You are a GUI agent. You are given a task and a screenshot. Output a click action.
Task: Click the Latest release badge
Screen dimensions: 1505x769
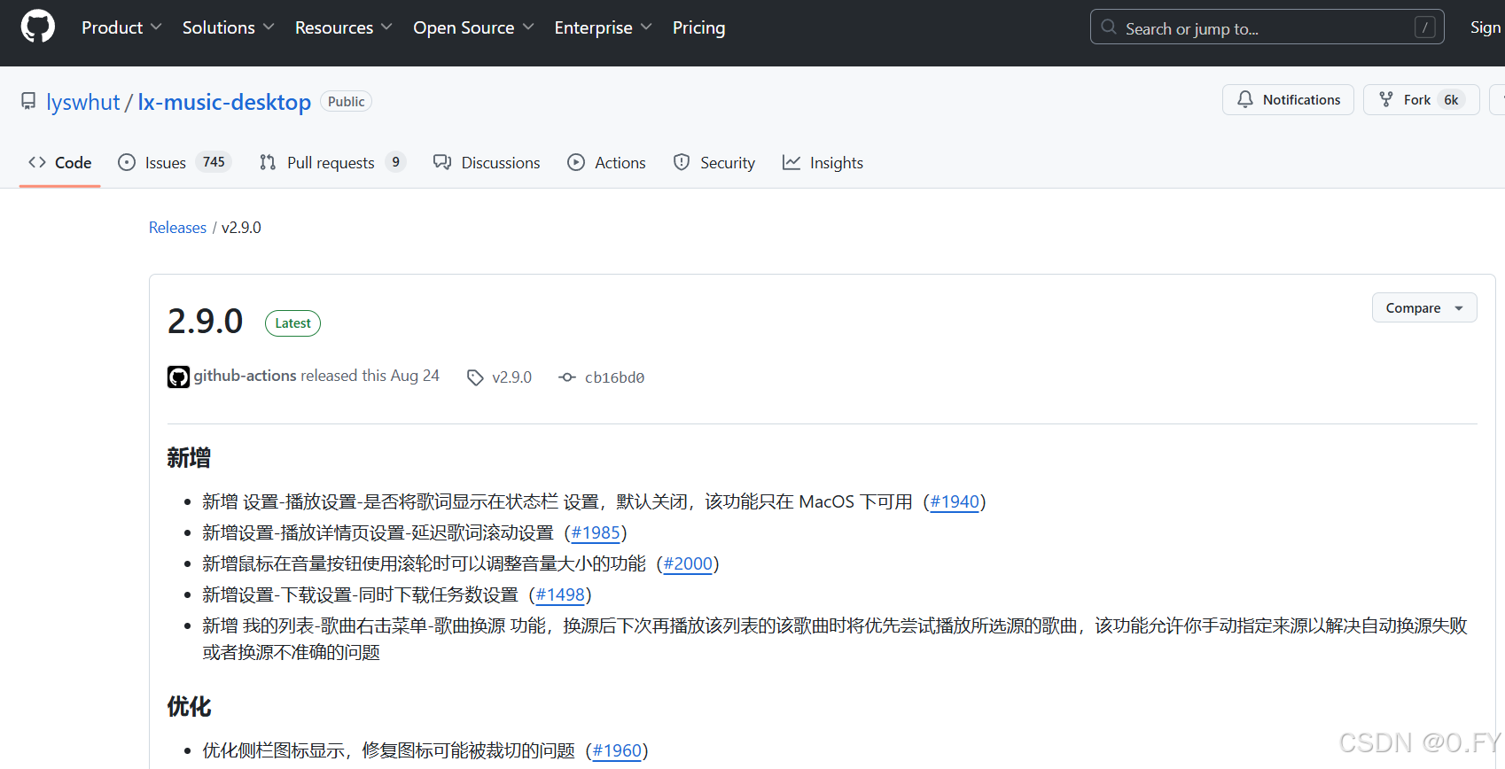[292, 323]
